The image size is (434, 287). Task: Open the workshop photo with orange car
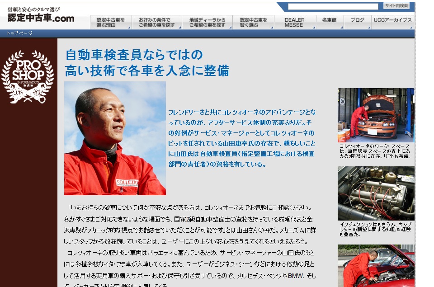coord(376,115)
